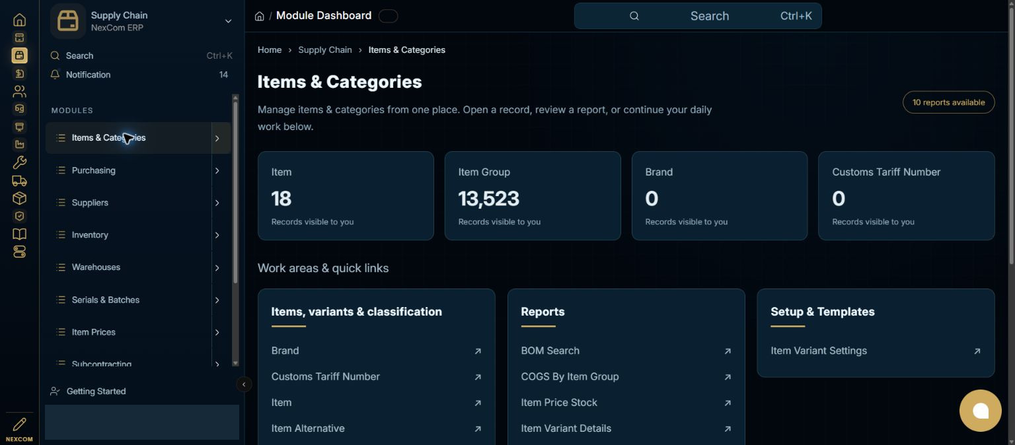Click the top Search Ctrl+K field
This screenshot has width=1015, height=445.
tap(698, 16)
